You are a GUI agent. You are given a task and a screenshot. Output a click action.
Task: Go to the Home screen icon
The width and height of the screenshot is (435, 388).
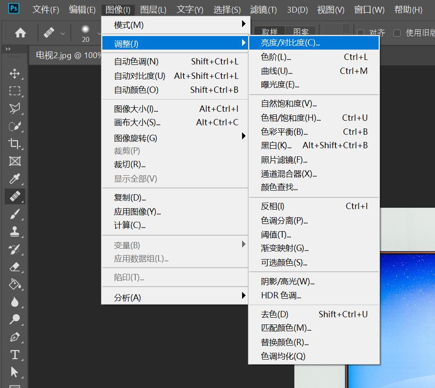click(20, 33)
